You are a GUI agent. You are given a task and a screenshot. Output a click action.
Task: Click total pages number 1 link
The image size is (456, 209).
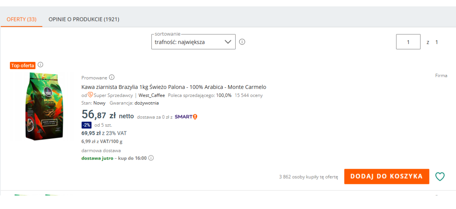[x=437, y=42]
